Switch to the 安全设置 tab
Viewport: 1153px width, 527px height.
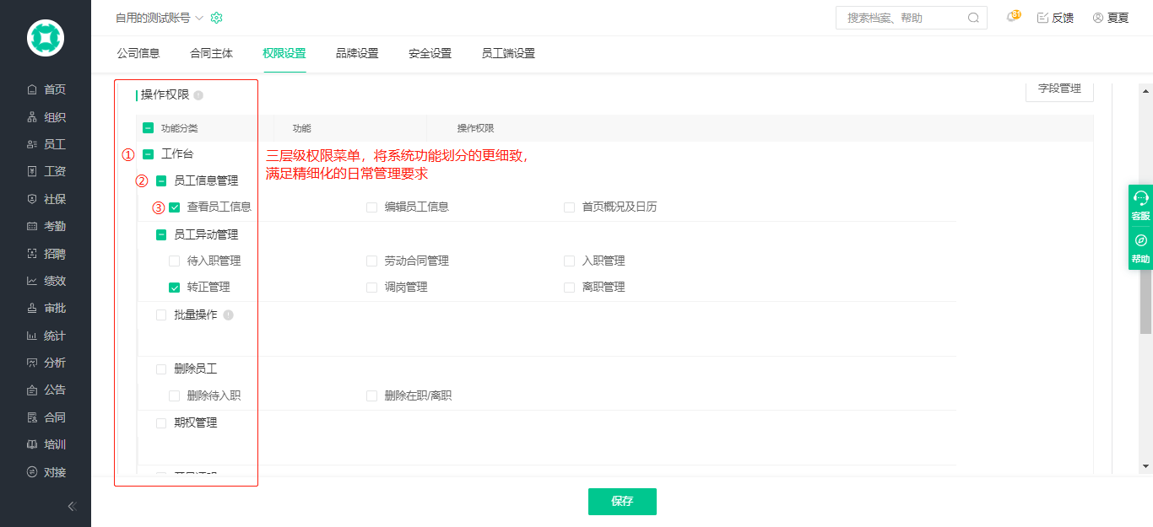[x=430, y=53]
